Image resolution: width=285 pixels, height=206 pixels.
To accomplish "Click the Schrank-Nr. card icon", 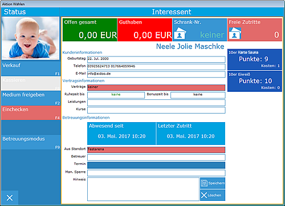I will pos(180,34).
